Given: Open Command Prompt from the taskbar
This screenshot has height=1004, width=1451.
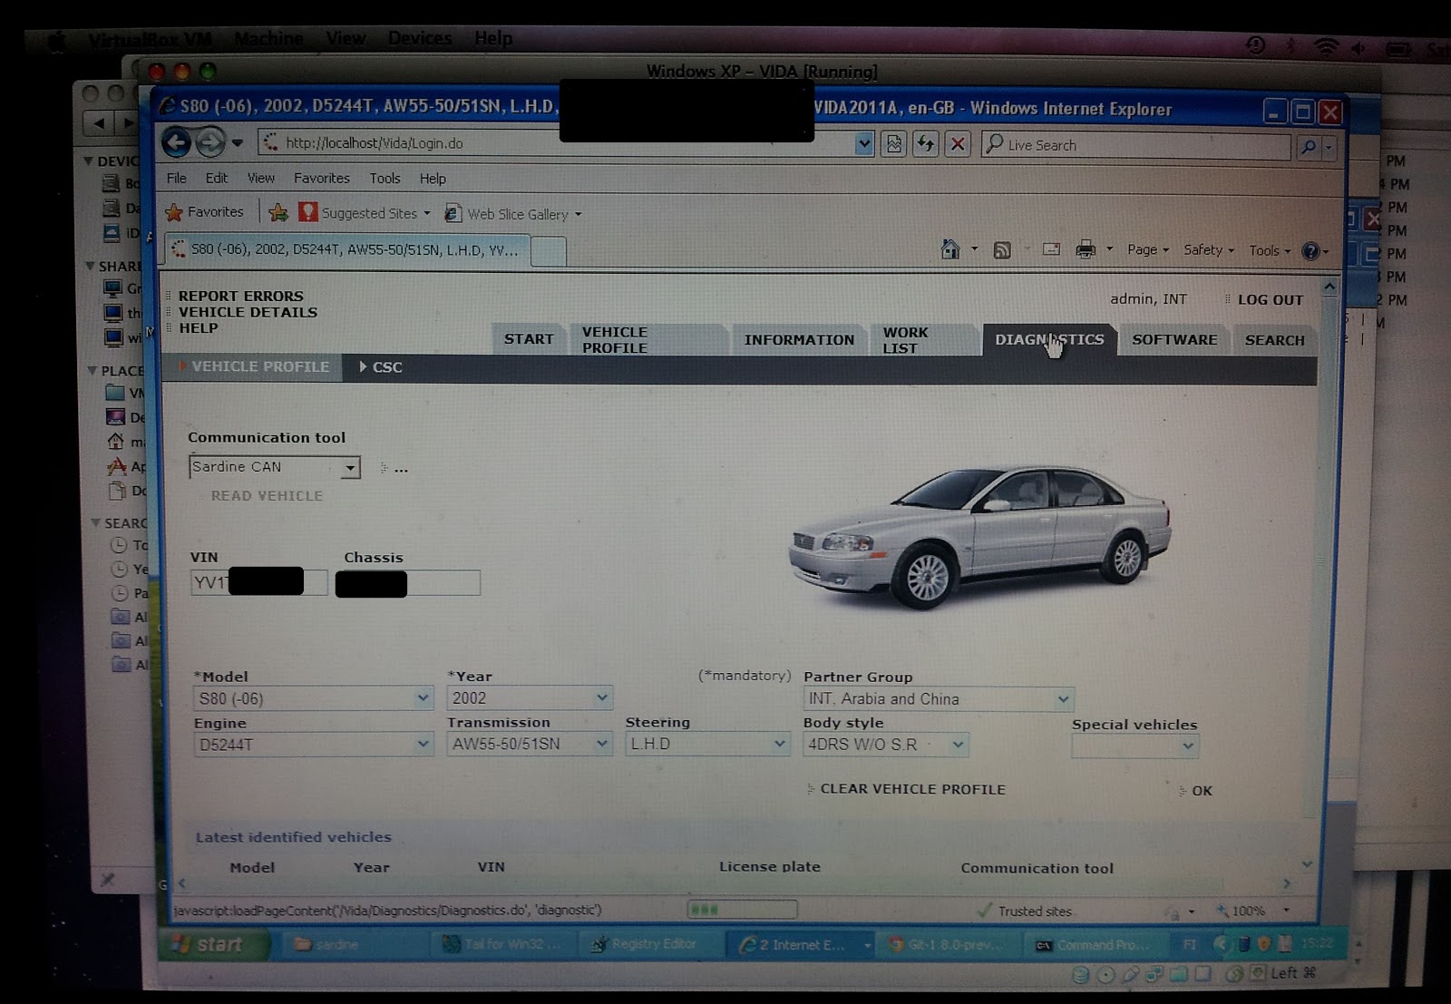Looking at the screenshot, I should coord(1096,945).
